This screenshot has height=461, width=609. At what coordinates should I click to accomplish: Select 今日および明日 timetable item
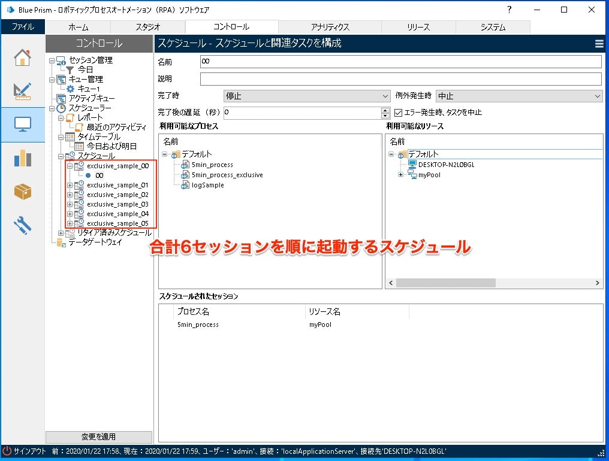pyautogui.click(x=111, y=146)
